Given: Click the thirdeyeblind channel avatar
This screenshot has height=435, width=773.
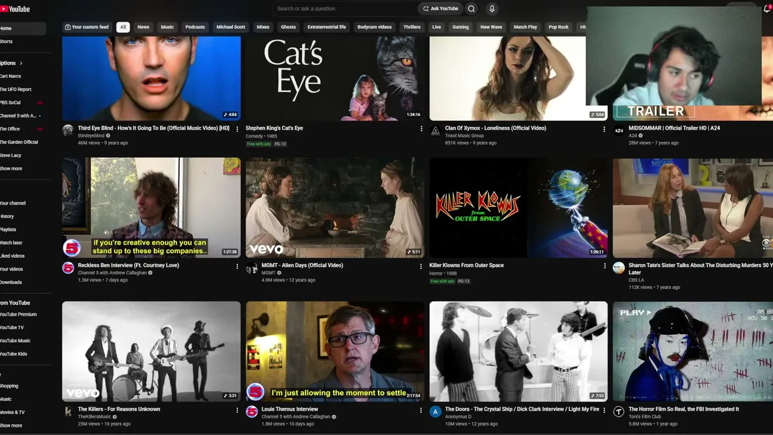Looking at the screenshot, I should [x=68, y=130].
